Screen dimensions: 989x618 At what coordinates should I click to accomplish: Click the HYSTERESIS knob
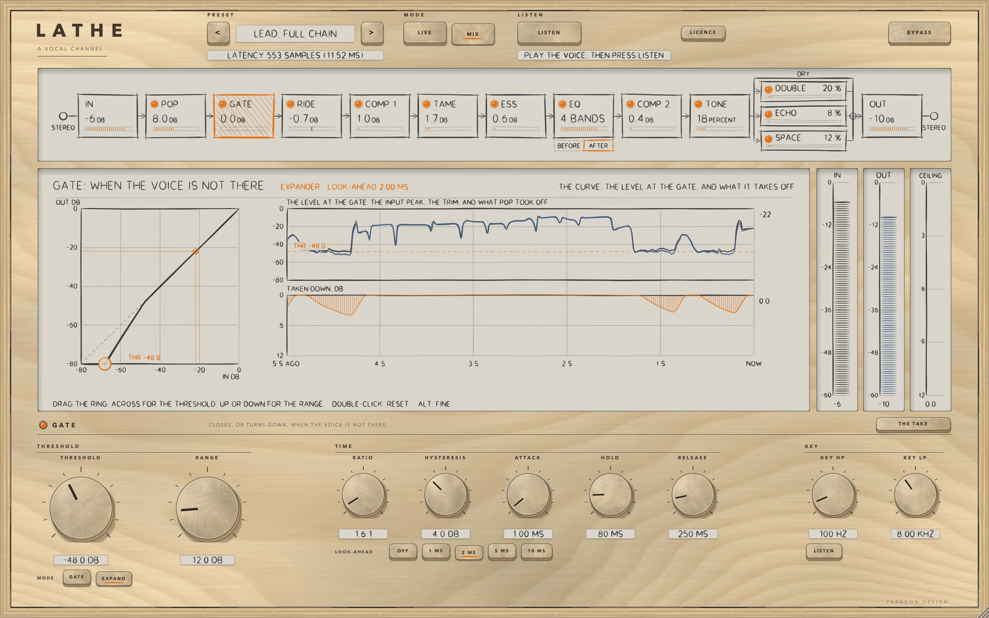point(446,495)
